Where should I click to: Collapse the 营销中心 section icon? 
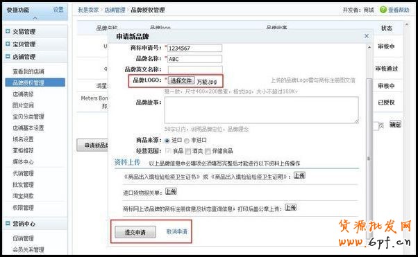(x=8, y=224)
